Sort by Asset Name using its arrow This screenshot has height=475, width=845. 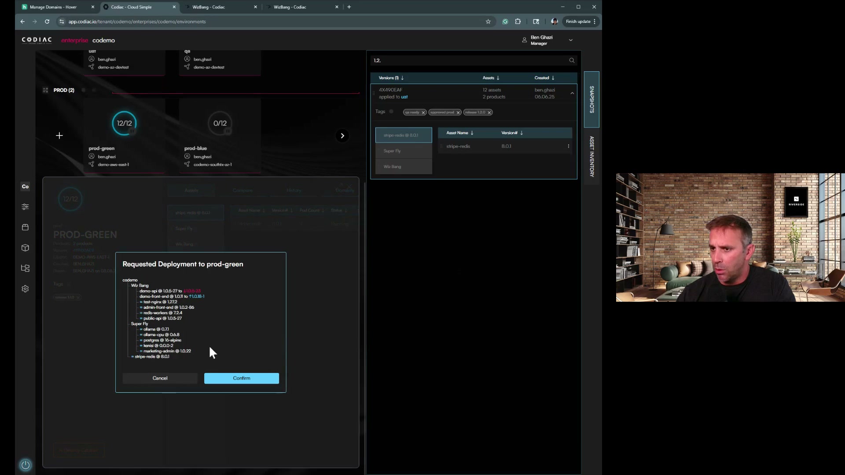472,132
